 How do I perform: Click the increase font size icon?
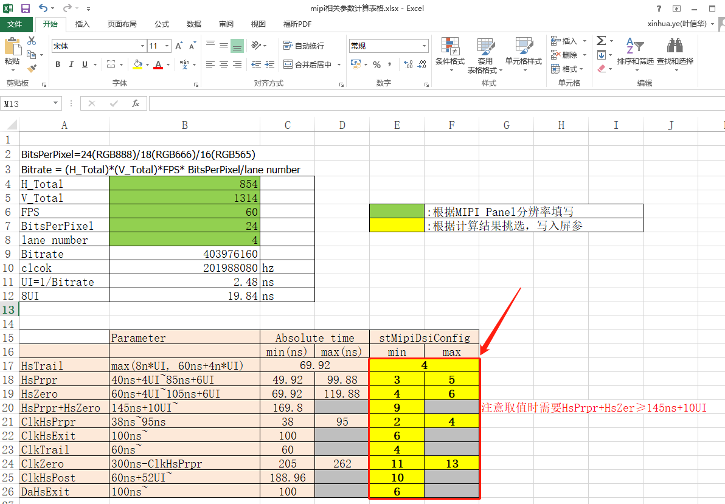tap(179, 46)
